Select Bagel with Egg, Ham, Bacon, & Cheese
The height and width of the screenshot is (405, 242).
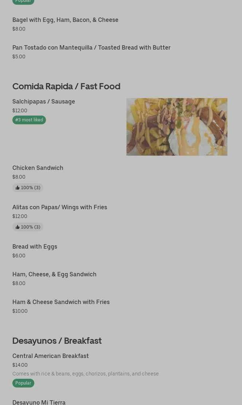click(65, 20)
